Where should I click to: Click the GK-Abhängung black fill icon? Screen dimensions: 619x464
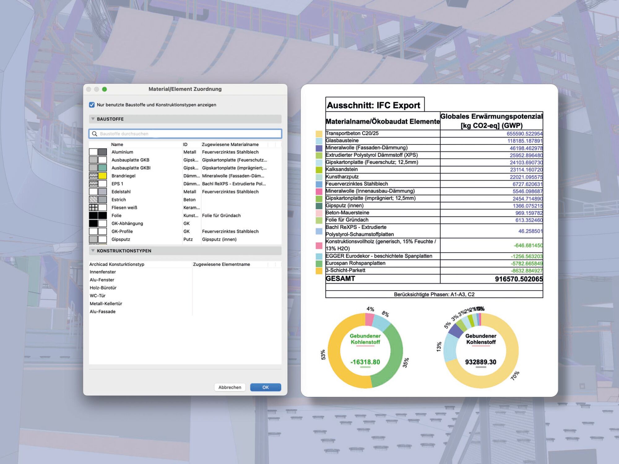click(93, 223)
